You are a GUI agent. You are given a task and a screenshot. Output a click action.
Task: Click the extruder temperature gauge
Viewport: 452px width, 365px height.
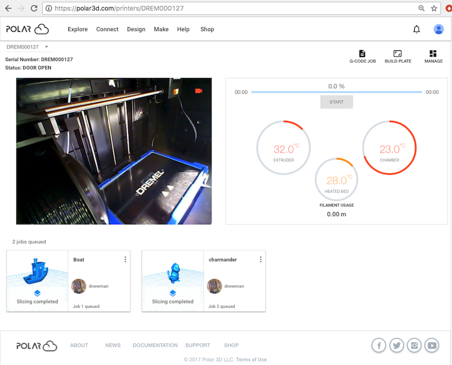(x=284, y=147)
